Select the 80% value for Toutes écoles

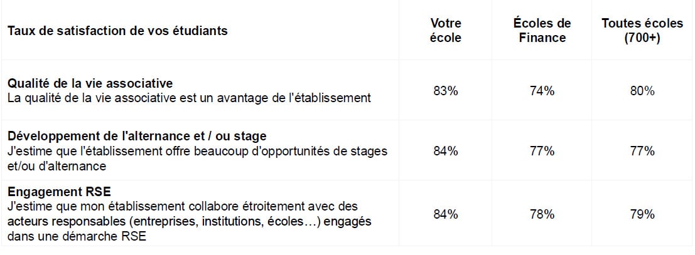(642, 91)
